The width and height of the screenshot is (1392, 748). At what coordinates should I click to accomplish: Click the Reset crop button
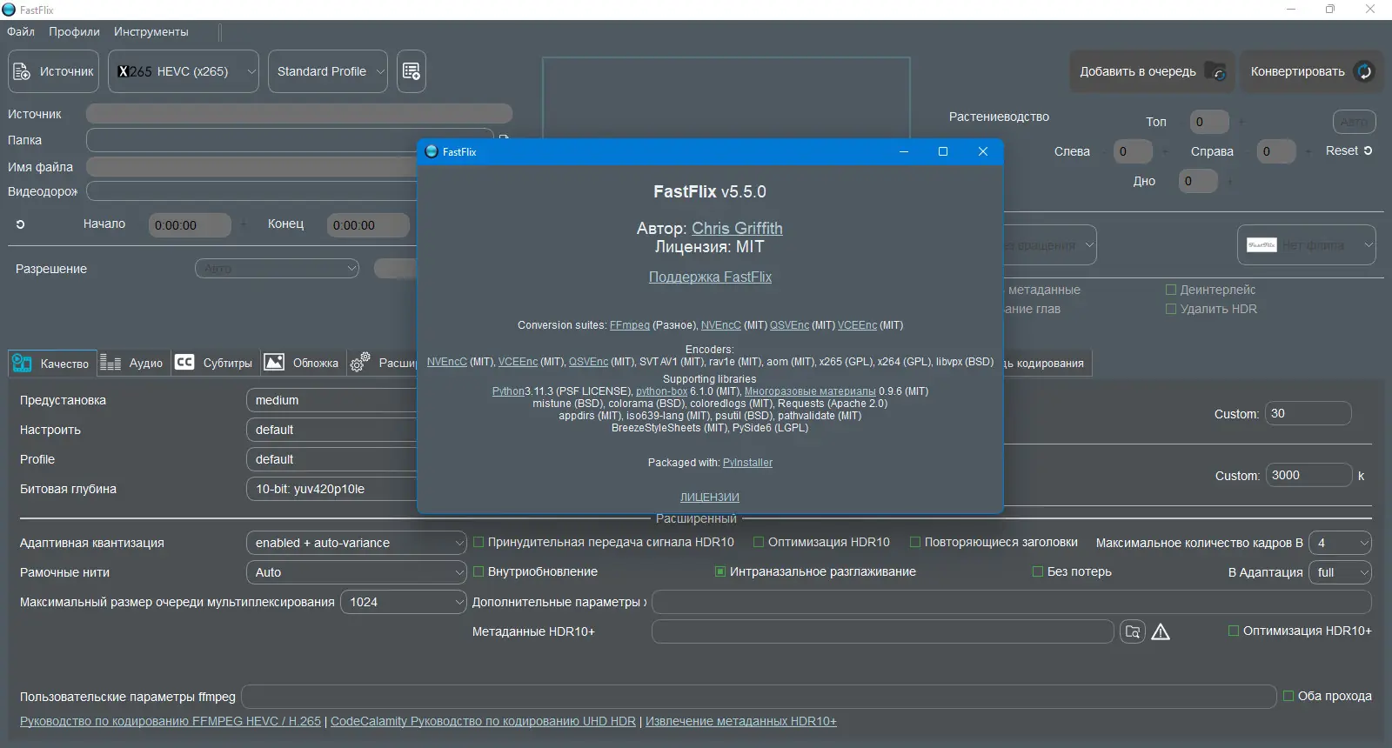pos(1348,150)
